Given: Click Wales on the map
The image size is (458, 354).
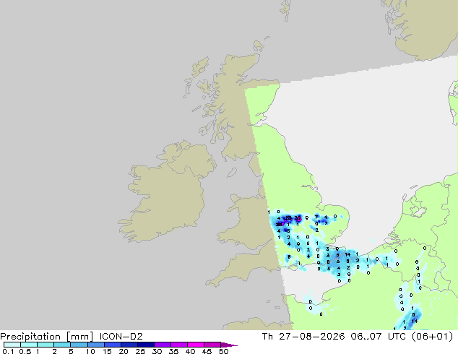Looking at the screenshot, I should 244,222.
